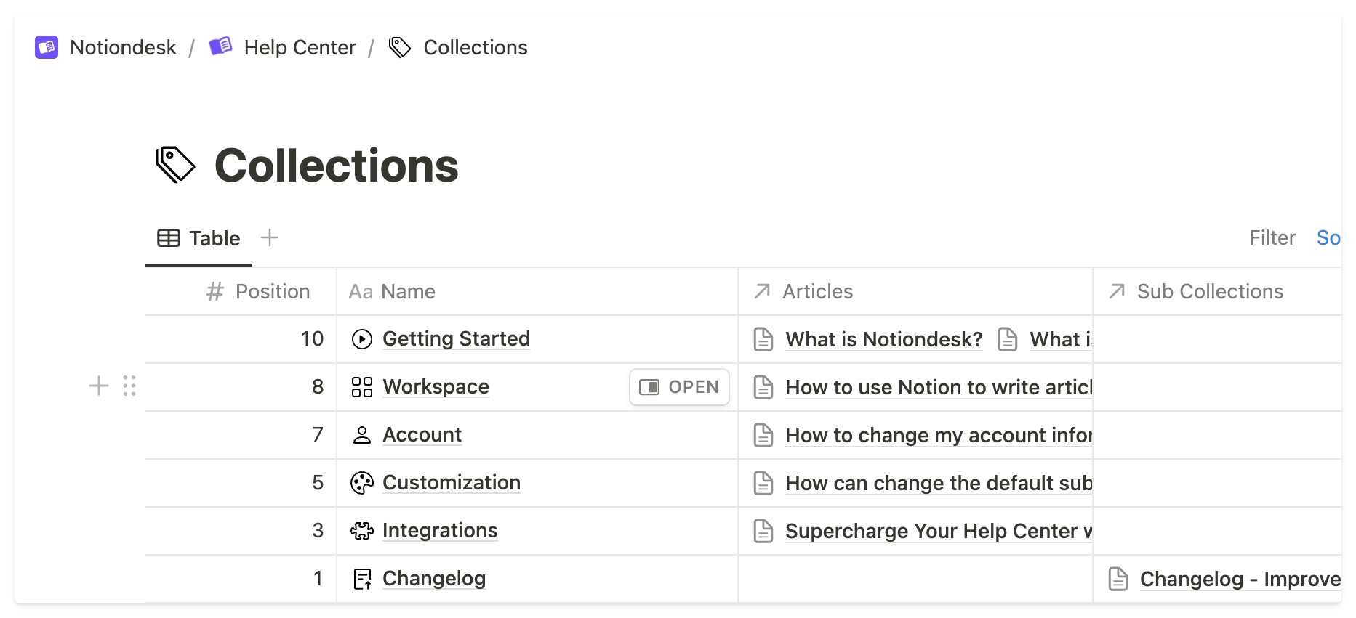This screenshot has width=1356, height=618.
Task: Open the Customization page
Action: tap(452, 483)
